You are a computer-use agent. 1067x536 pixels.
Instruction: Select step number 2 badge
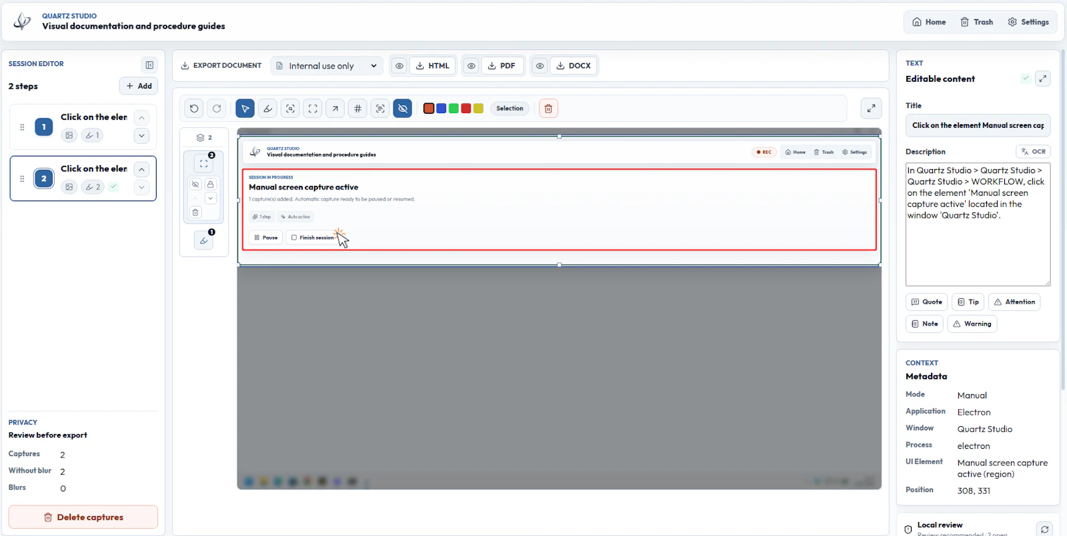click(44, 178)
